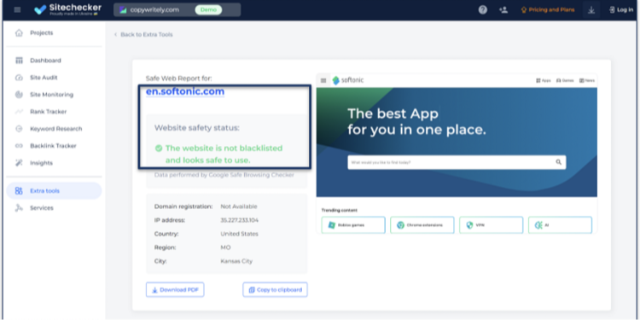Screen dimensions: 640x320
Task: Click the Site Monitoring icon
Action: tap(19, 95)
